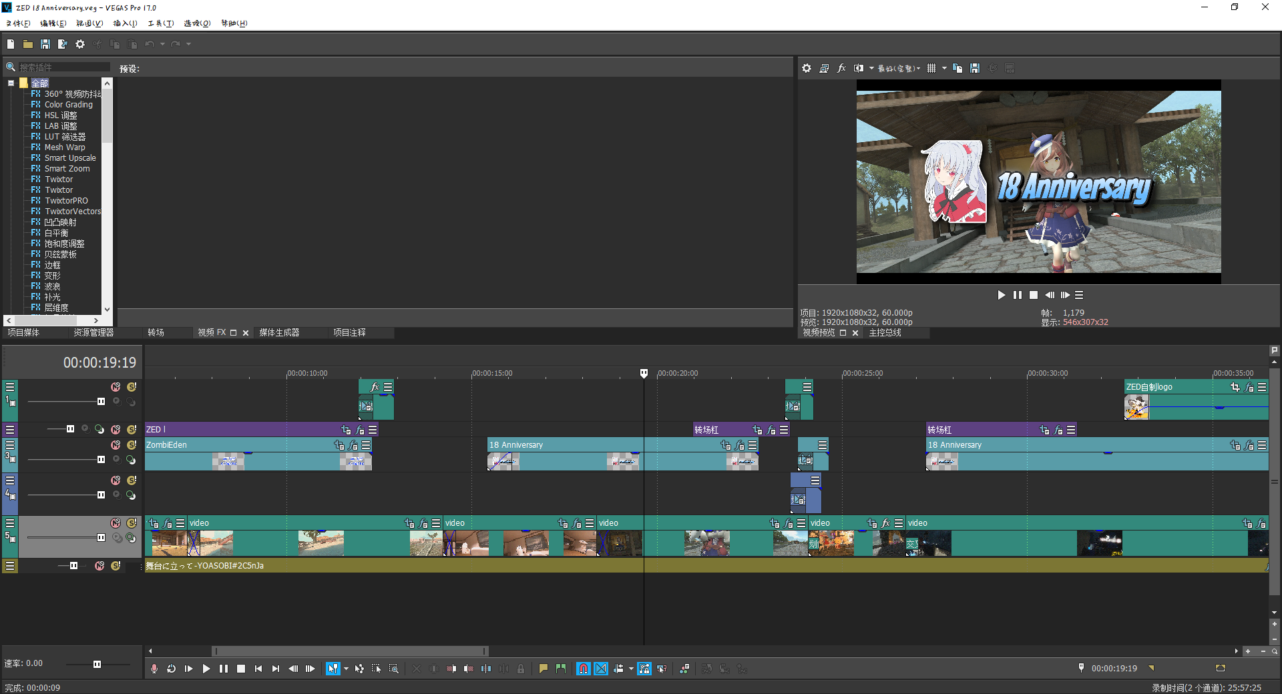Solo video track 5

[x=132, y=523]
